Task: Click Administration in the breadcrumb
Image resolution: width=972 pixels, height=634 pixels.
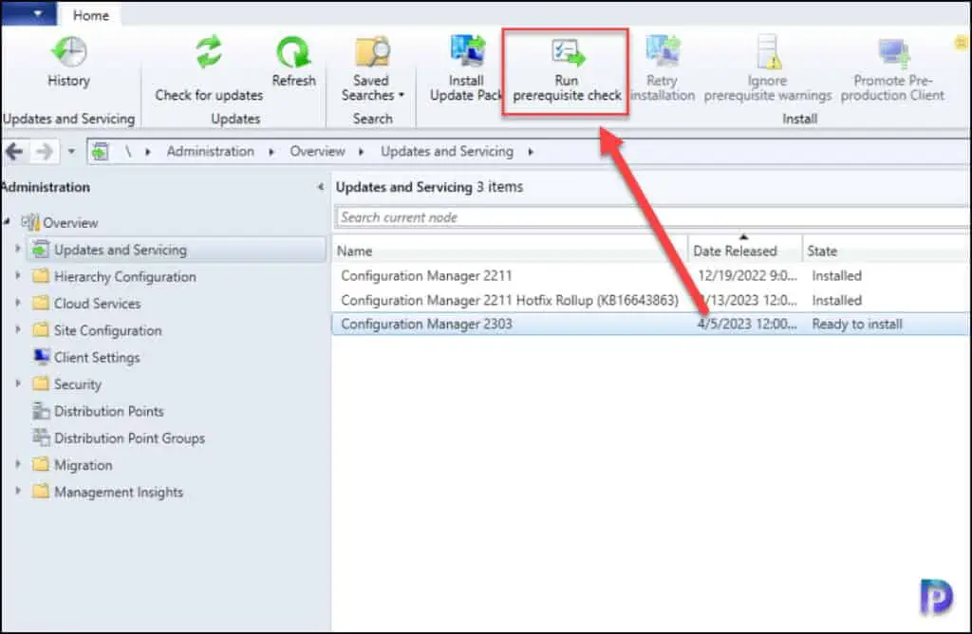Action: pyautogui.click(x=210, y=151)
